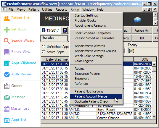Screen dimensions: 159x128
Task: Click DOB cell 10/04/1972
Action: [143, 77]
